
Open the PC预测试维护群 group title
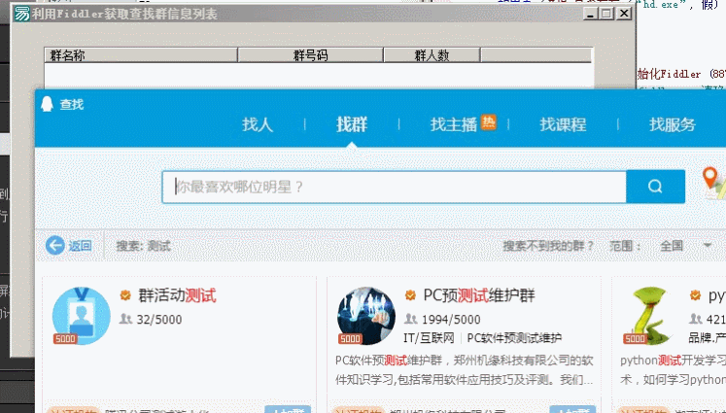(x=479, y=295)
